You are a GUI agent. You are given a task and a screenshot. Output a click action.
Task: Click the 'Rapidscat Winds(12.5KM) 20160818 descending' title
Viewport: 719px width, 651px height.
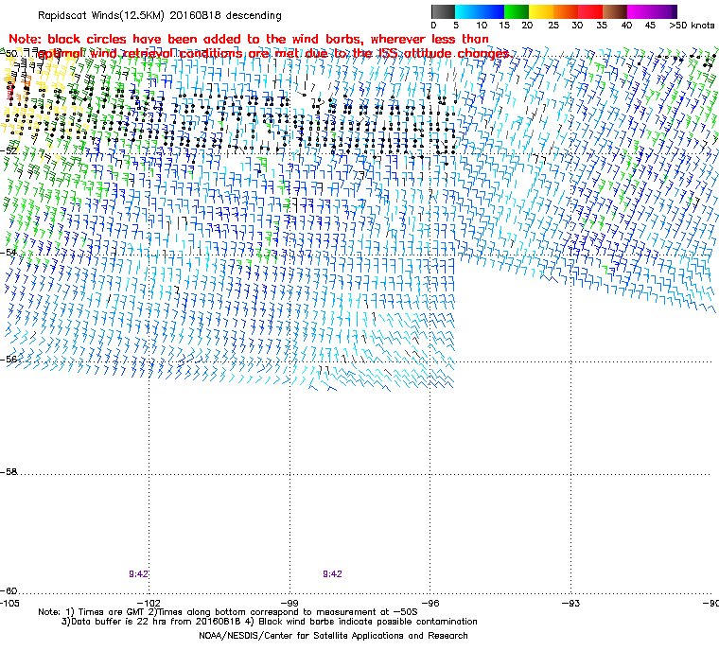click(160, 15)
